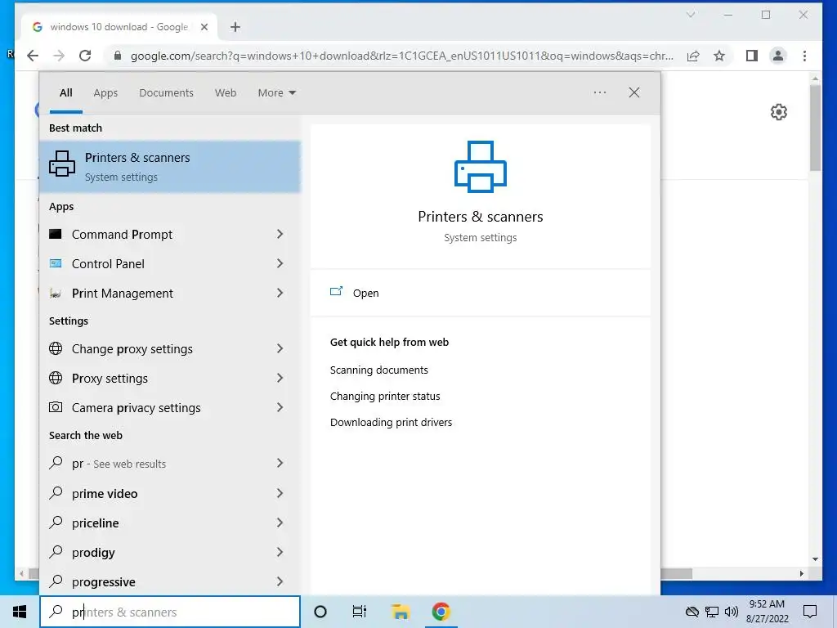This screenshot has height=628, width=837.
Task: Open Google settings gear icon
Action: pos(779,112)
